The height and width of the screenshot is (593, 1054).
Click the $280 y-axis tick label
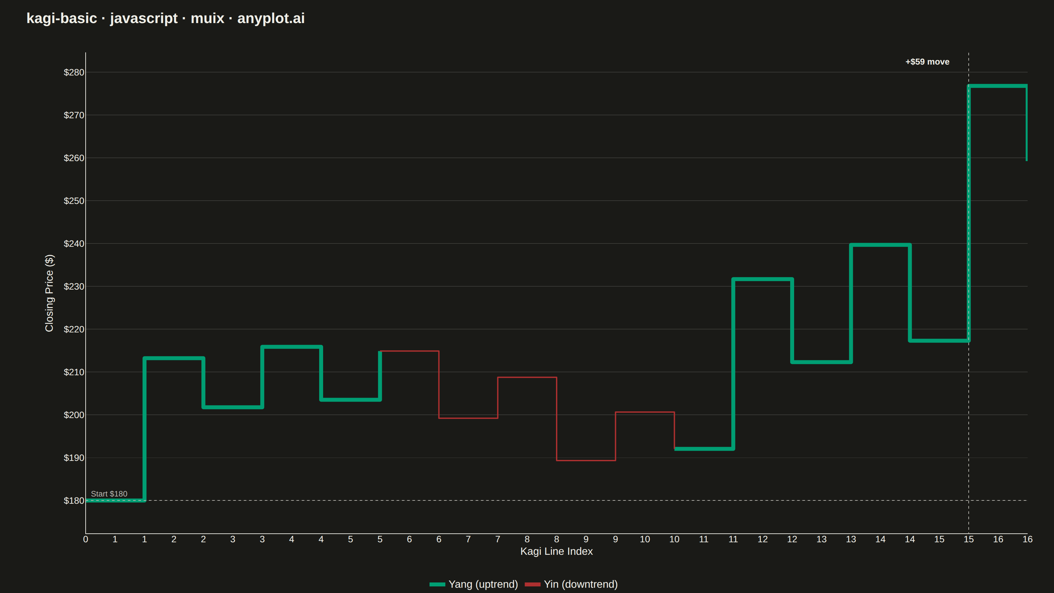[74, 72]
